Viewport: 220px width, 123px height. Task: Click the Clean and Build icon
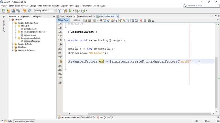point(65,11)
